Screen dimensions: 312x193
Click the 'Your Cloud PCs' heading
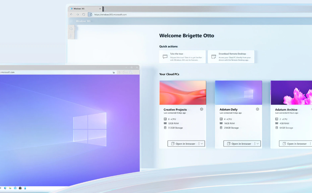point(169,74)
